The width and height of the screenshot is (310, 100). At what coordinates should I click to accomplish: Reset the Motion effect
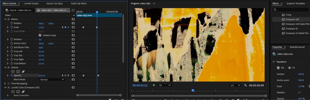(73, 19)
